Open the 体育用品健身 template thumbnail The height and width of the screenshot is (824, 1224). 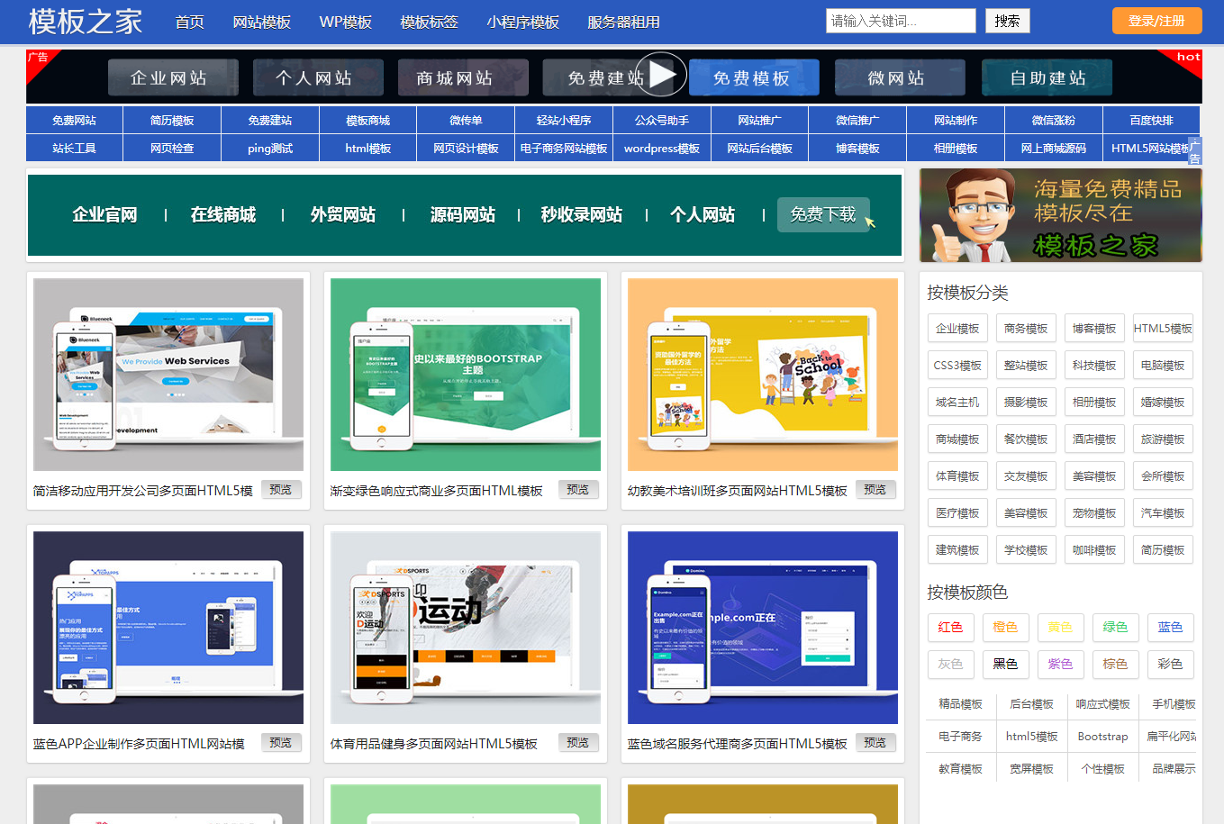click(x=466, y=628)
